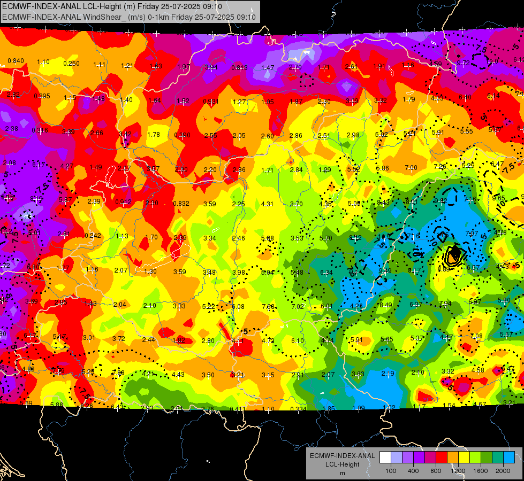Click the wind shear value 3.34
Image resolution: width=524 pixels, height=481 pixels.
pos(209,238)
